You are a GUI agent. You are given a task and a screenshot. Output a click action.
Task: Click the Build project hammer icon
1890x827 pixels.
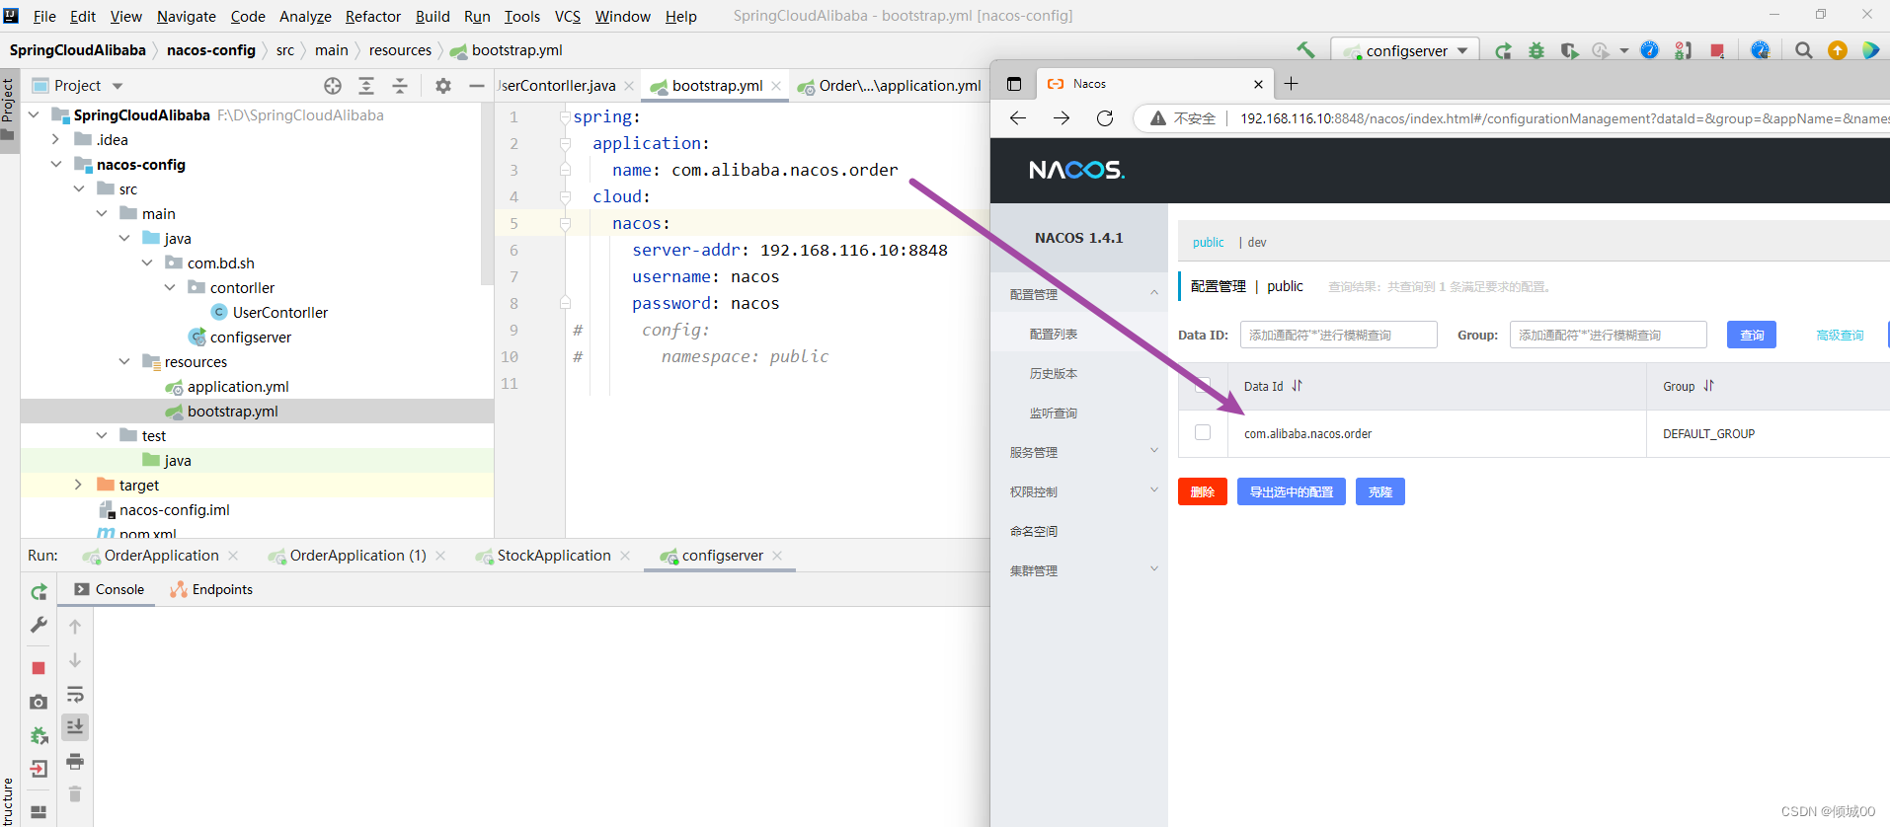coord(1305,50)
